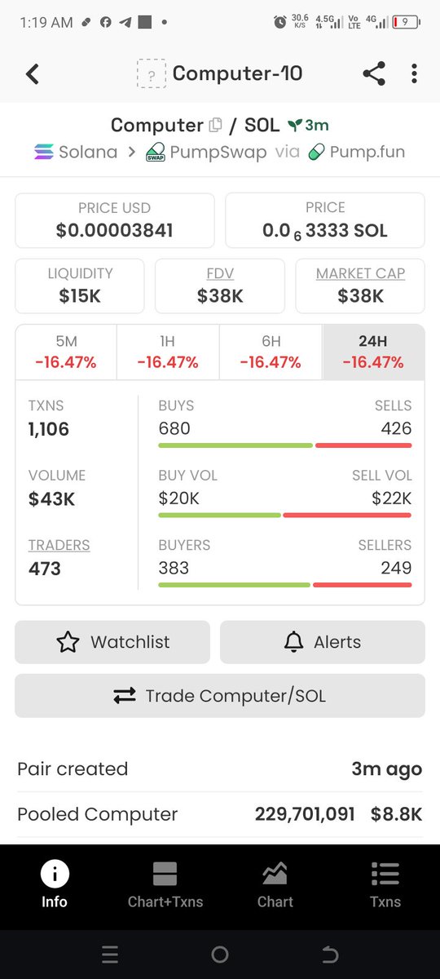Select the 6H timeframe
Image resolution: width=440 pixels, height=979 pixels.
(271, 352)
